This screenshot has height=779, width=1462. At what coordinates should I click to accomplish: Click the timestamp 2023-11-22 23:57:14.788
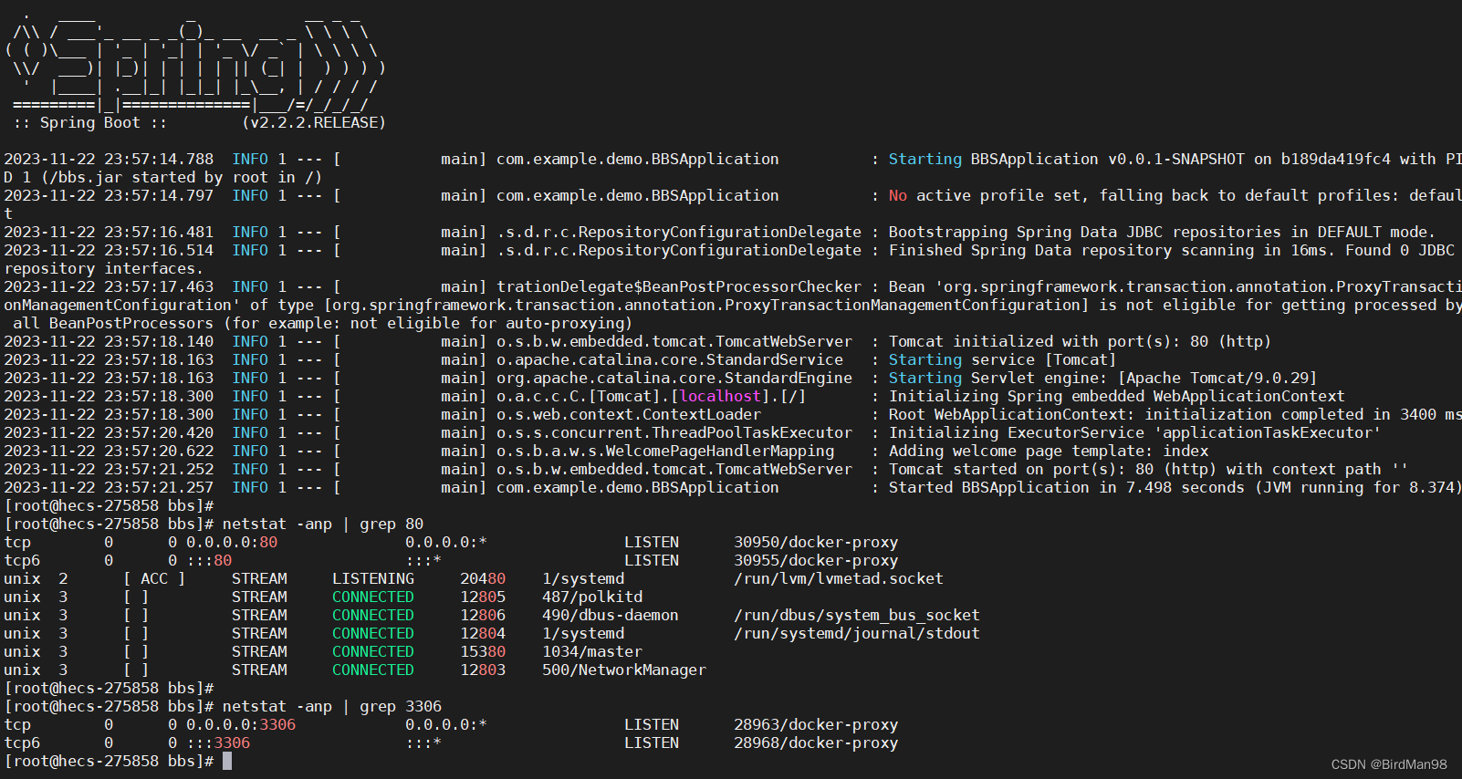(x=109, y=159)
